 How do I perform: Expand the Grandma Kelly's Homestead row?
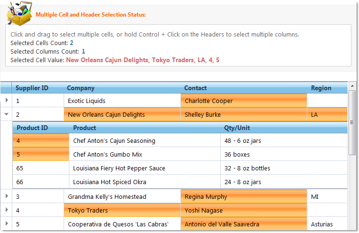click(6, 196)
